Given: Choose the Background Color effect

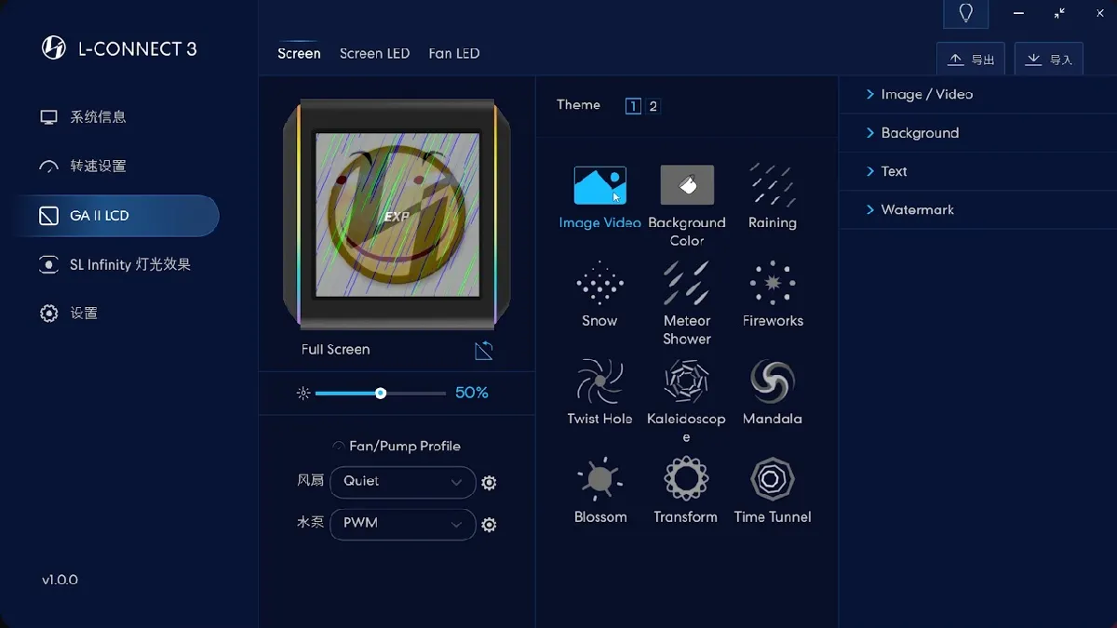Looking at the screenshot, I should [x=687, y=185].
